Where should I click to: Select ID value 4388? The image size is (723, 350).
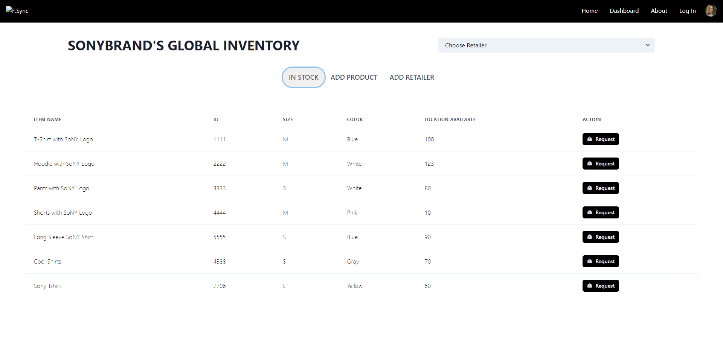tap(220, 261)
